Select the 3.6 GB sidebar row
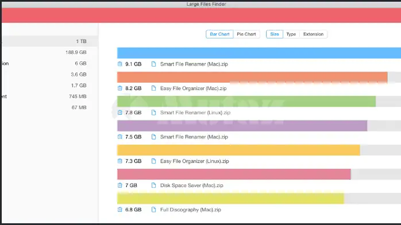This screenshot has width=401, height=225. 50,74
